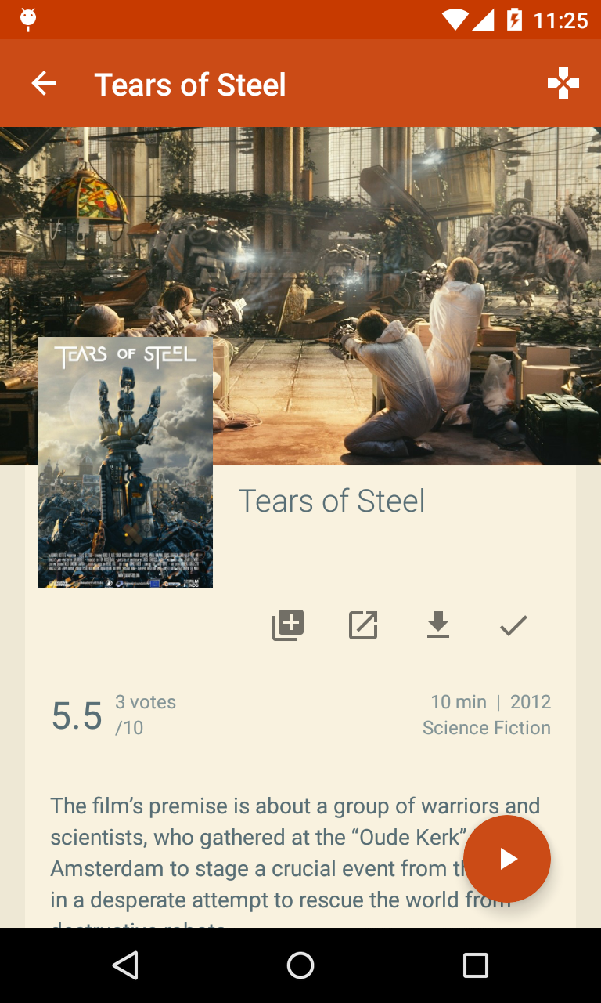Open the recent apps square button
This screenshot has width=601, height=1003.
coord(476,965)
